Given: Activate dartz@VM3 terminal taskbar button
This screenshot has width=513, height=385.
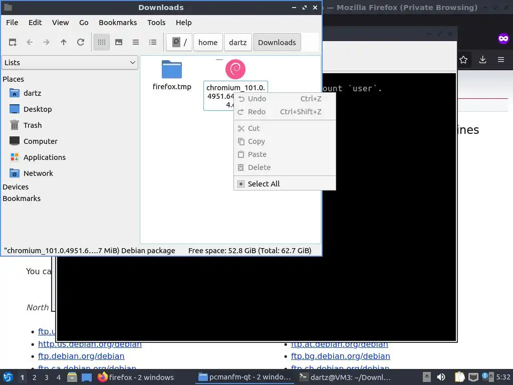Looking at the screenshot, I should [x=345, y=377].
